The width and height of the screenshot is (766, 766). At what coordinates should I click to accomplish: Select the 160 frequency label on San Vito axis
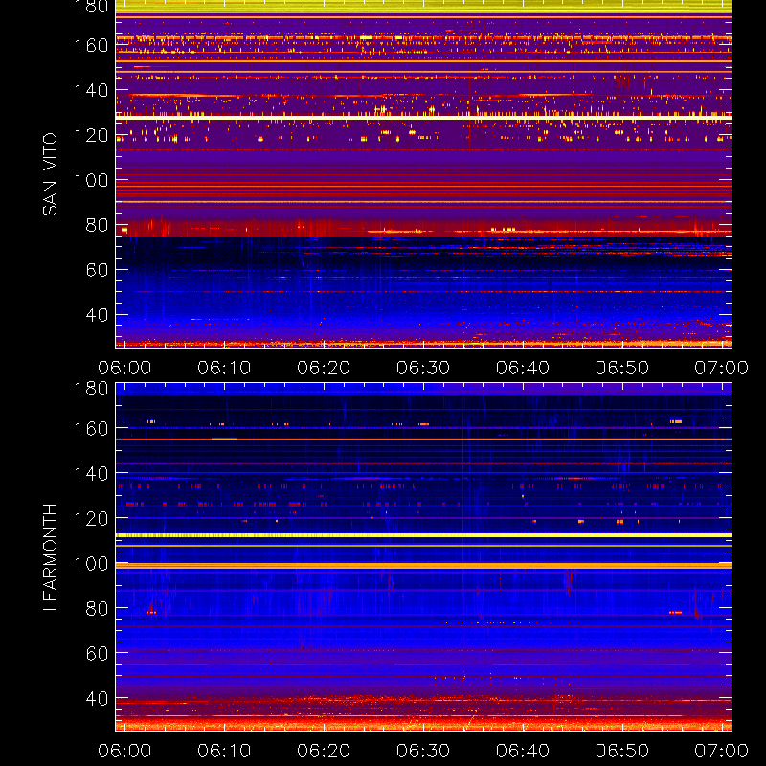coord(91,45)
